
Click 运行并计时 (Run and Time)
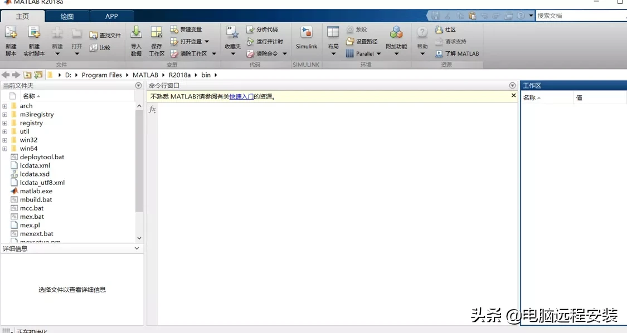pos(265,42)
